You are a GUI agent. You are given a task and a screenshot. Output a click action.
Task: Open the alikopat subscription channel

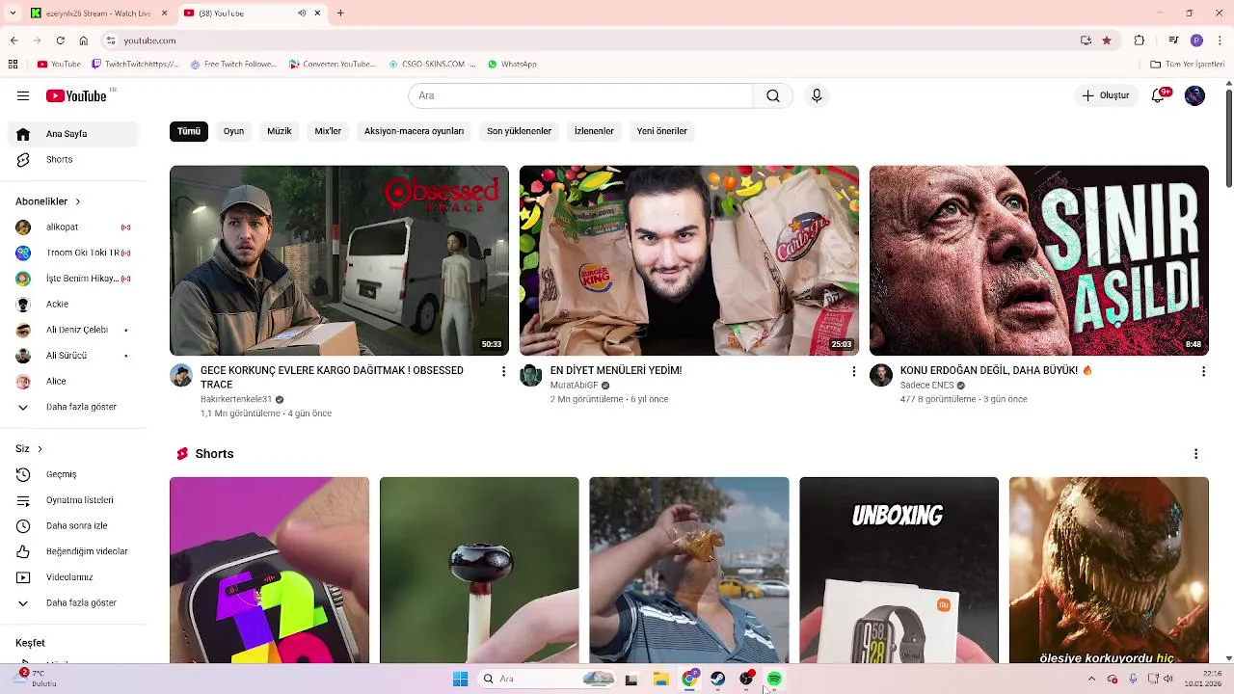pyautogui.click(x=73, y=227)
